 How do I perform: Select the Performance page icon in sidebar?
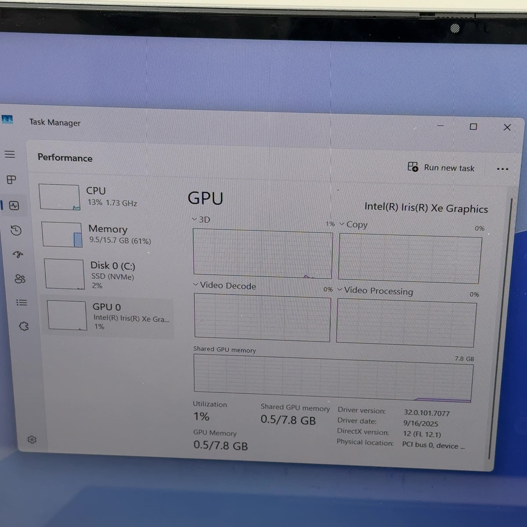[14, 206]
